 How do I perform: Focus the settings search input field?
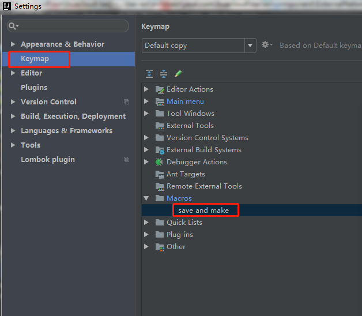pyautogui.click(x=68, y=26)
